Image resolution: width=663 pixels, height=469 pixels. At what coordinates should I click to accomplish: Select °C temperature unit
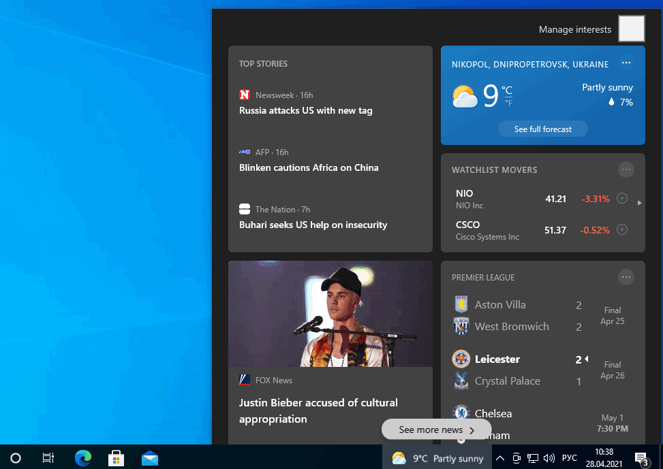(x=507, y=90)
